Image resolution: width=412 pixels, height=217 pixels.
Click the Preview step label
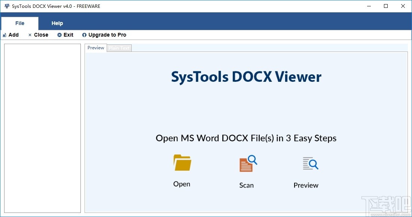pyautogui.click(x=306, y=185)
